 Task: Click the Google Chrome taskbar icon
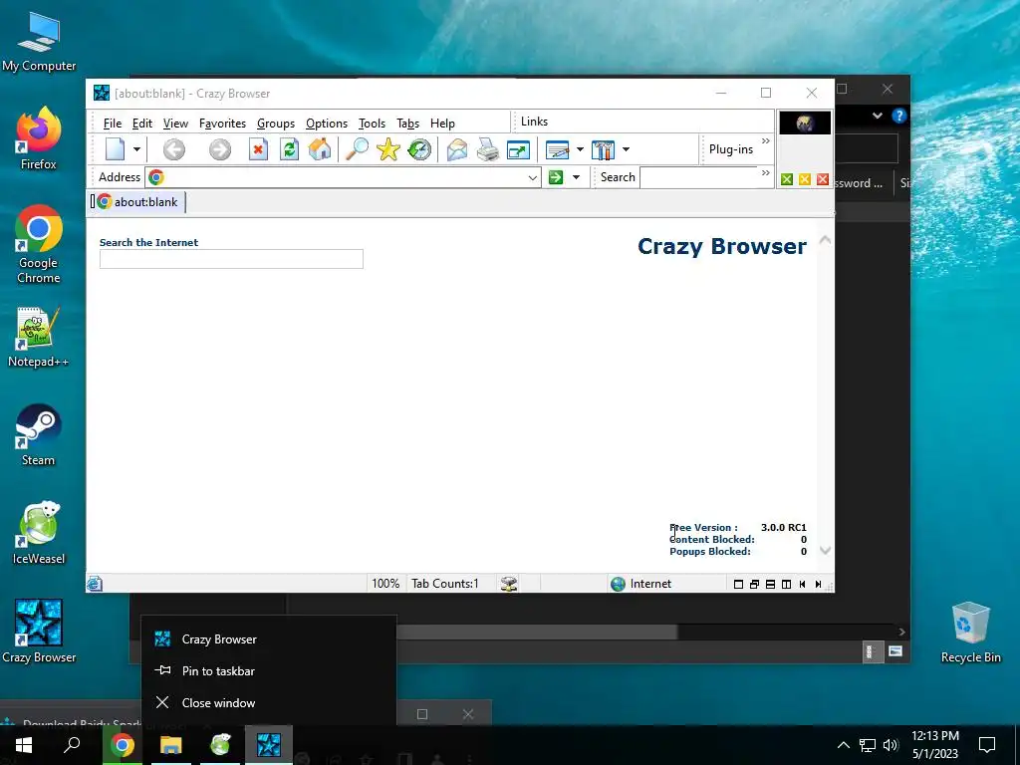pos(122,745)
